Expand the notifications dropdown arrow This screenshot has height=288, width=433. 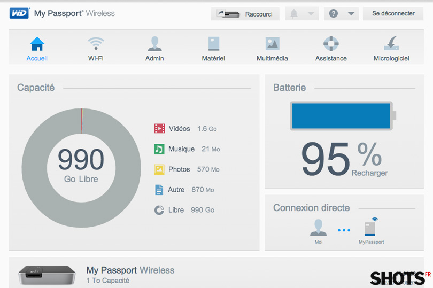(x=311, y=13)
